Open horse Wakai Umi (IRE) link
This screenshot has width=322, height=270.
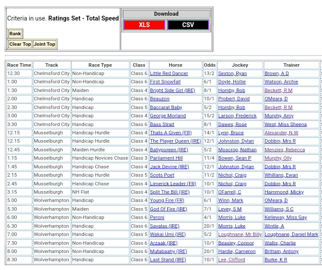(x=167, y=234)
